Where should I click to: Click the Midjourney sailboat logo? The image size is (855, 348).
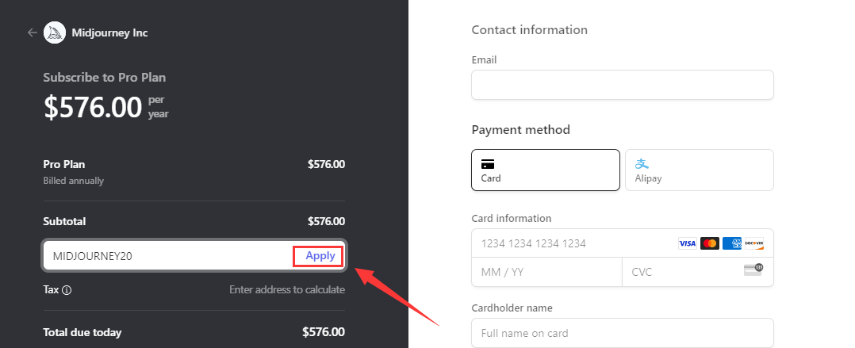pyautogui.click(x=55, y=33)
